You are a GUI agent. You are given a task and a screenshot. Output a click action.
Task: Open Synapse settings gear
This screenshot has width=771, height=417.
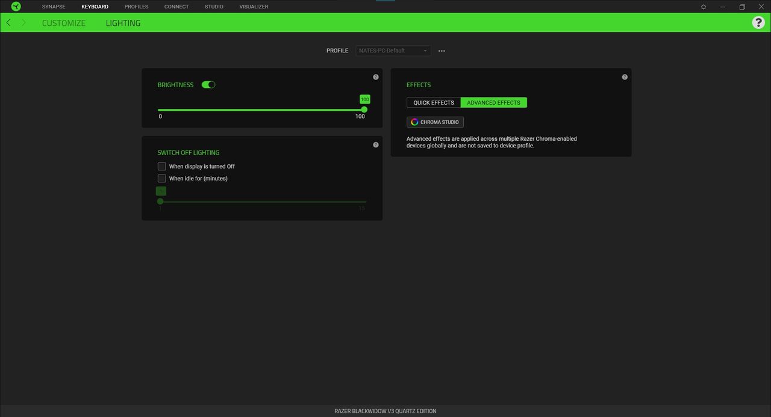pos(704,7)
